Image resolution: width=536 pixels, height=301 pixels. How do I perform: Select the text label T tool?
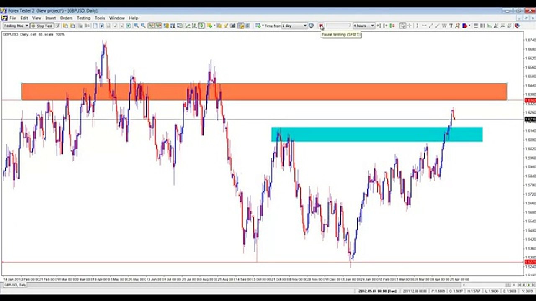tap(451, 26)
